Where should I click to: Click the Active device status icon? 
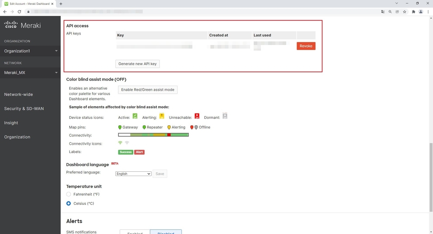135,116
